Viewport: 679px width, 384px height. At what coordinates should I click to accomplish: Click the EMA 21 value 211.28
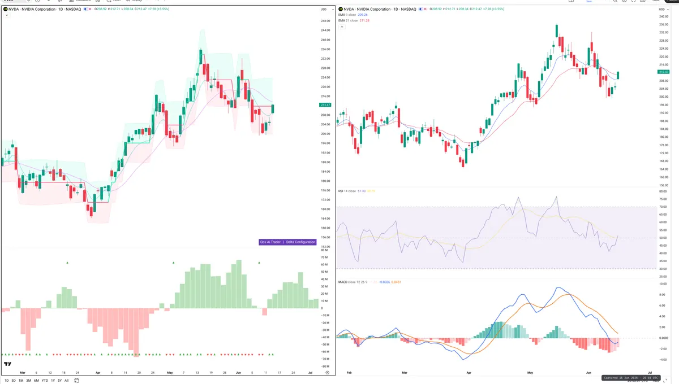tap(364, 20)
